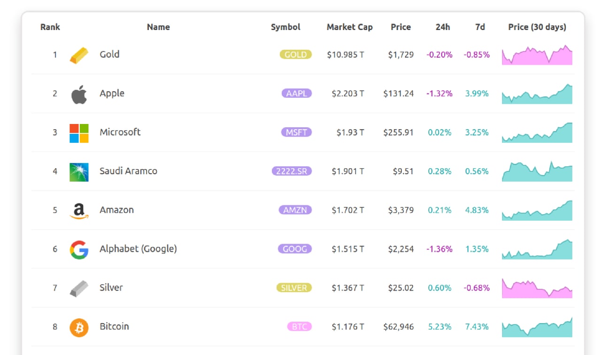Click Gold price $1,729

[401, 55]
